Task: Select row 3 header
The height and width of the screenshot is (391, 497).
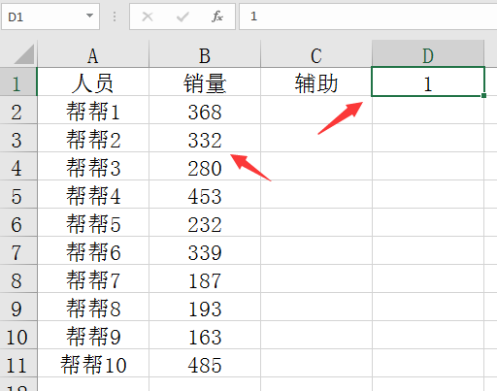Action: click(18, 138)
